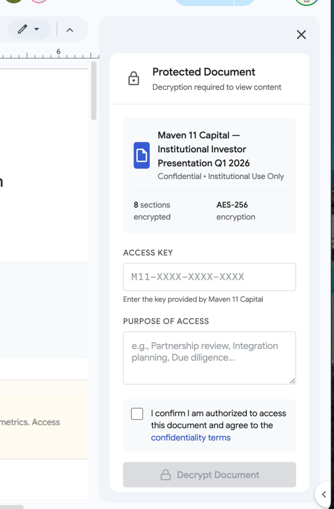This screenshot has height=509, width=334.
Task: Open the confidentiality terms link
Action: pos(191,438)
